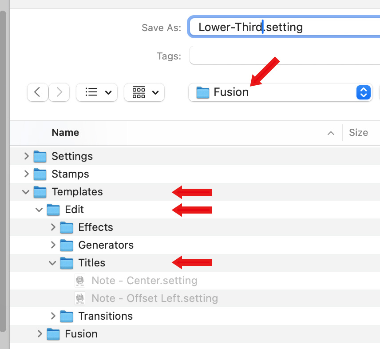The image size is (380, 349).
Task: Click the Tags input field
Action: point(284,56)
